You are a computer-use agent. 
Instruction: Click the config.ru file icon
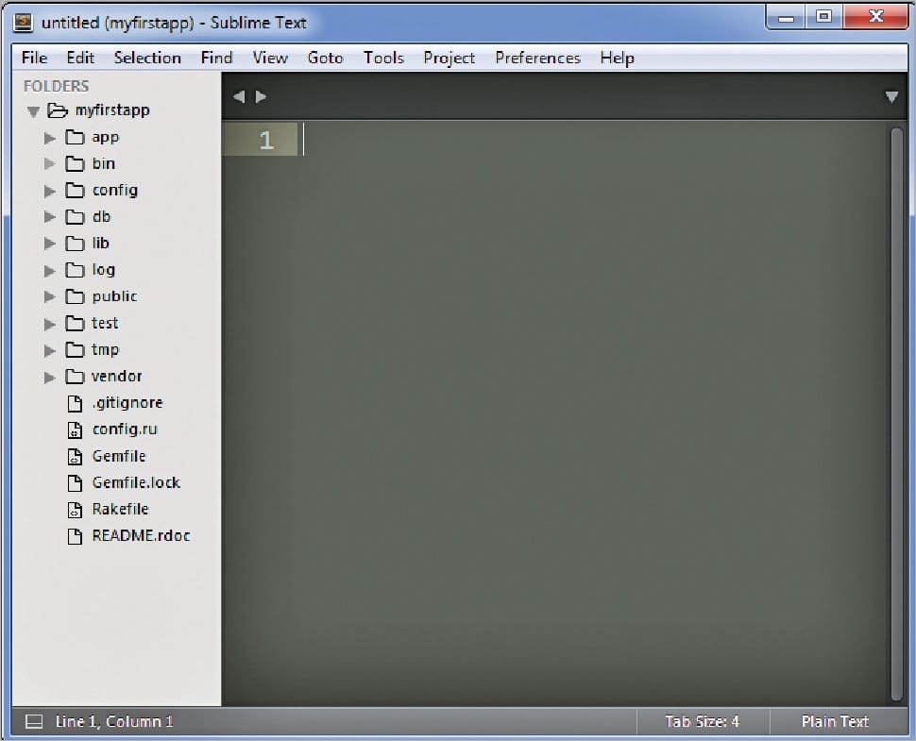coord(76,430)
